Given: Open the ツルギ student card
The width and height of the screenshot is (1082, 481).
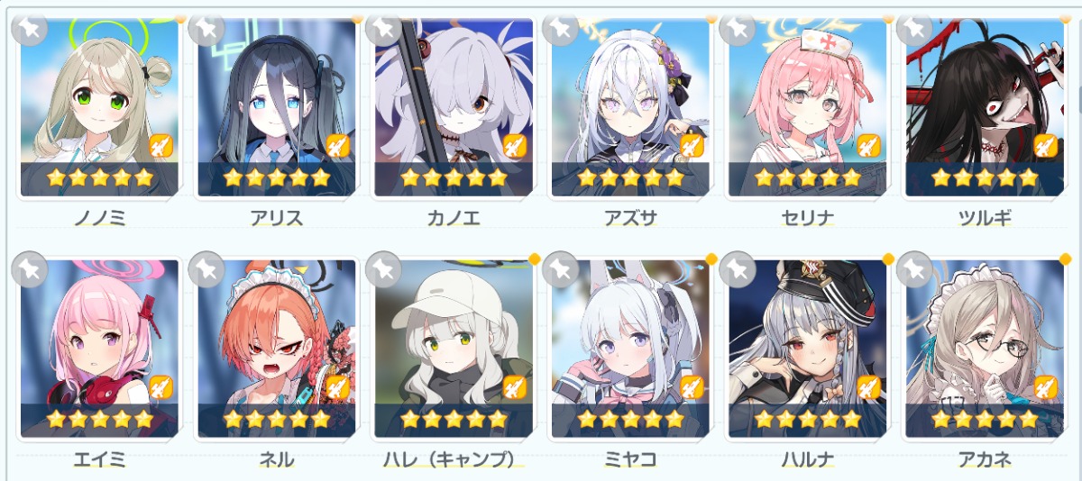Looking at the screenshot, I should click(984, 107).
